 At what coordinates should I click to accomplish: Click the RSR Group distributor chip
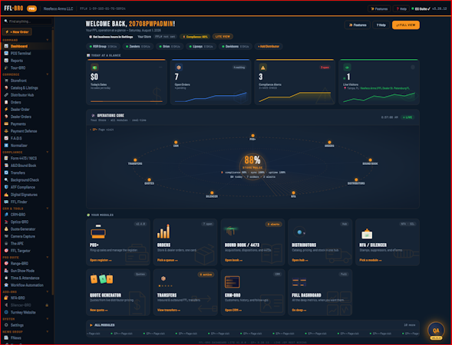[x=103, y=46]
